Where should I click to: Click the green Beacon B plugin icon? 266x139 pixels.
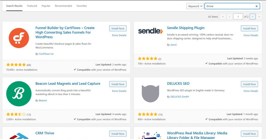tap(19, 94)
